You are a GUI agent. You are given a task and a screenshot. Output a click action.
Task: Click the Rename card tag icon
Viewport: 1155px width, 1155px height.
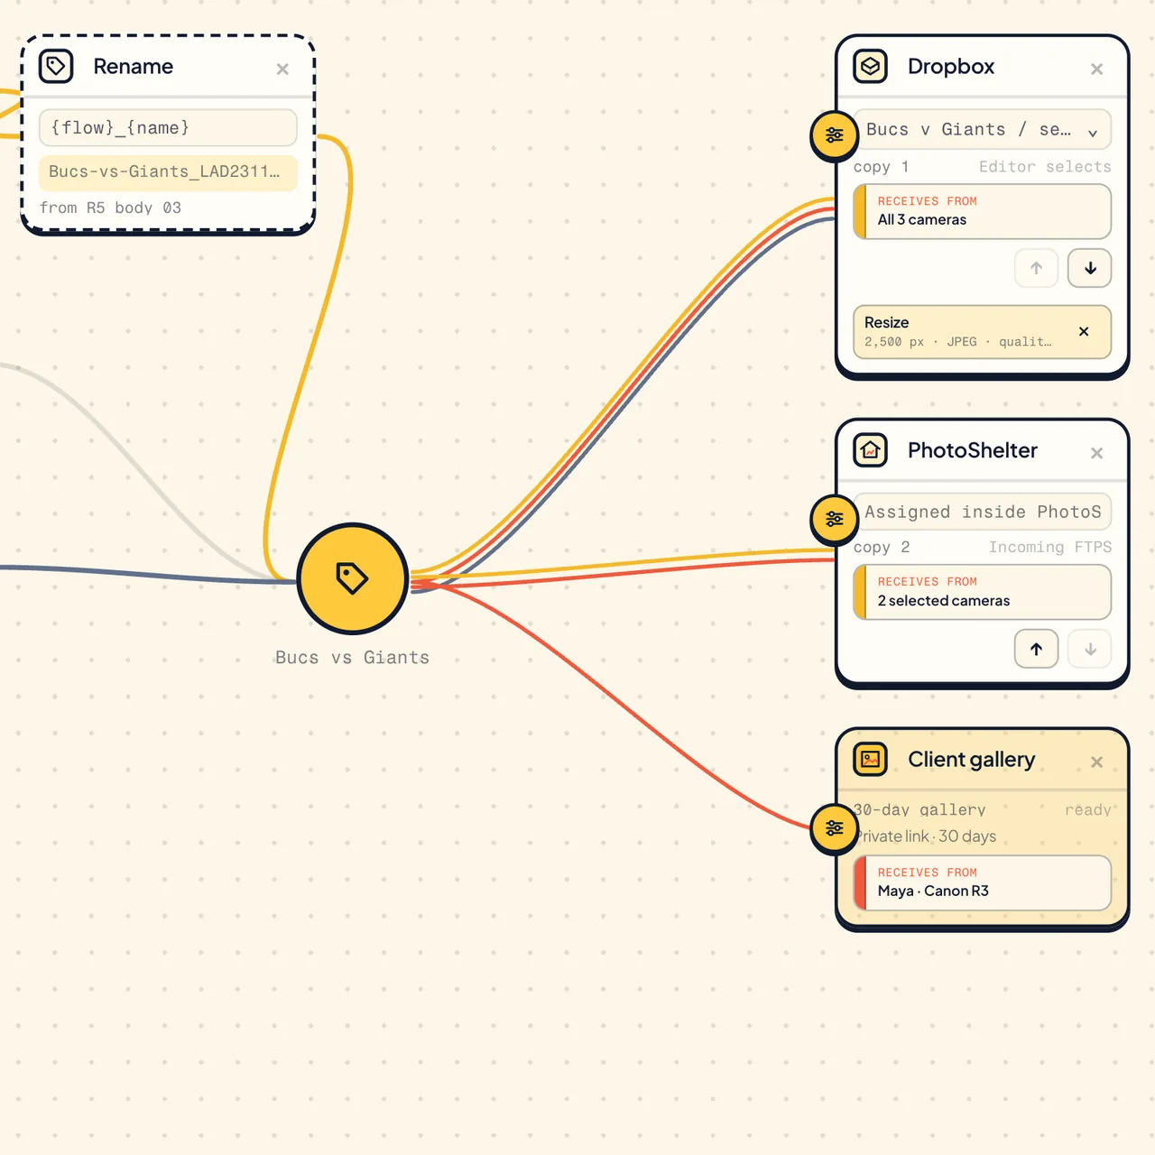point(56,66)
